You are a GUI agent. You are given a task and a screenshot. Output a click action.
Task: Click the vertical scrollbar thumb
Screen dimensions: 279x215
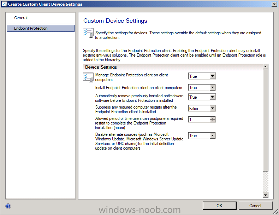click(x=265, y=121)
